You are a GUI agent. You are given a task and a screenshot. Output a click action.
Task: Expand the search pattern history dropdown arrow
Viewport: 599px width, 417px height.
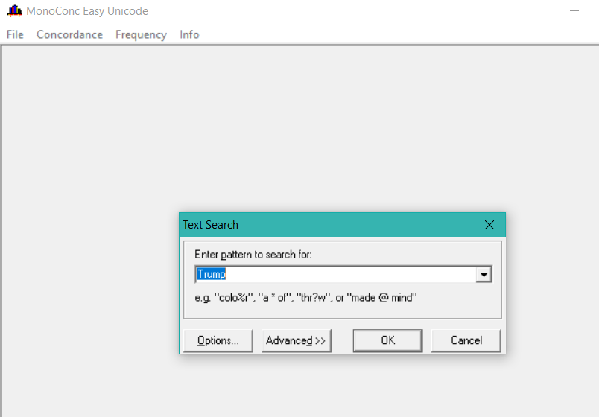point(484,275)
